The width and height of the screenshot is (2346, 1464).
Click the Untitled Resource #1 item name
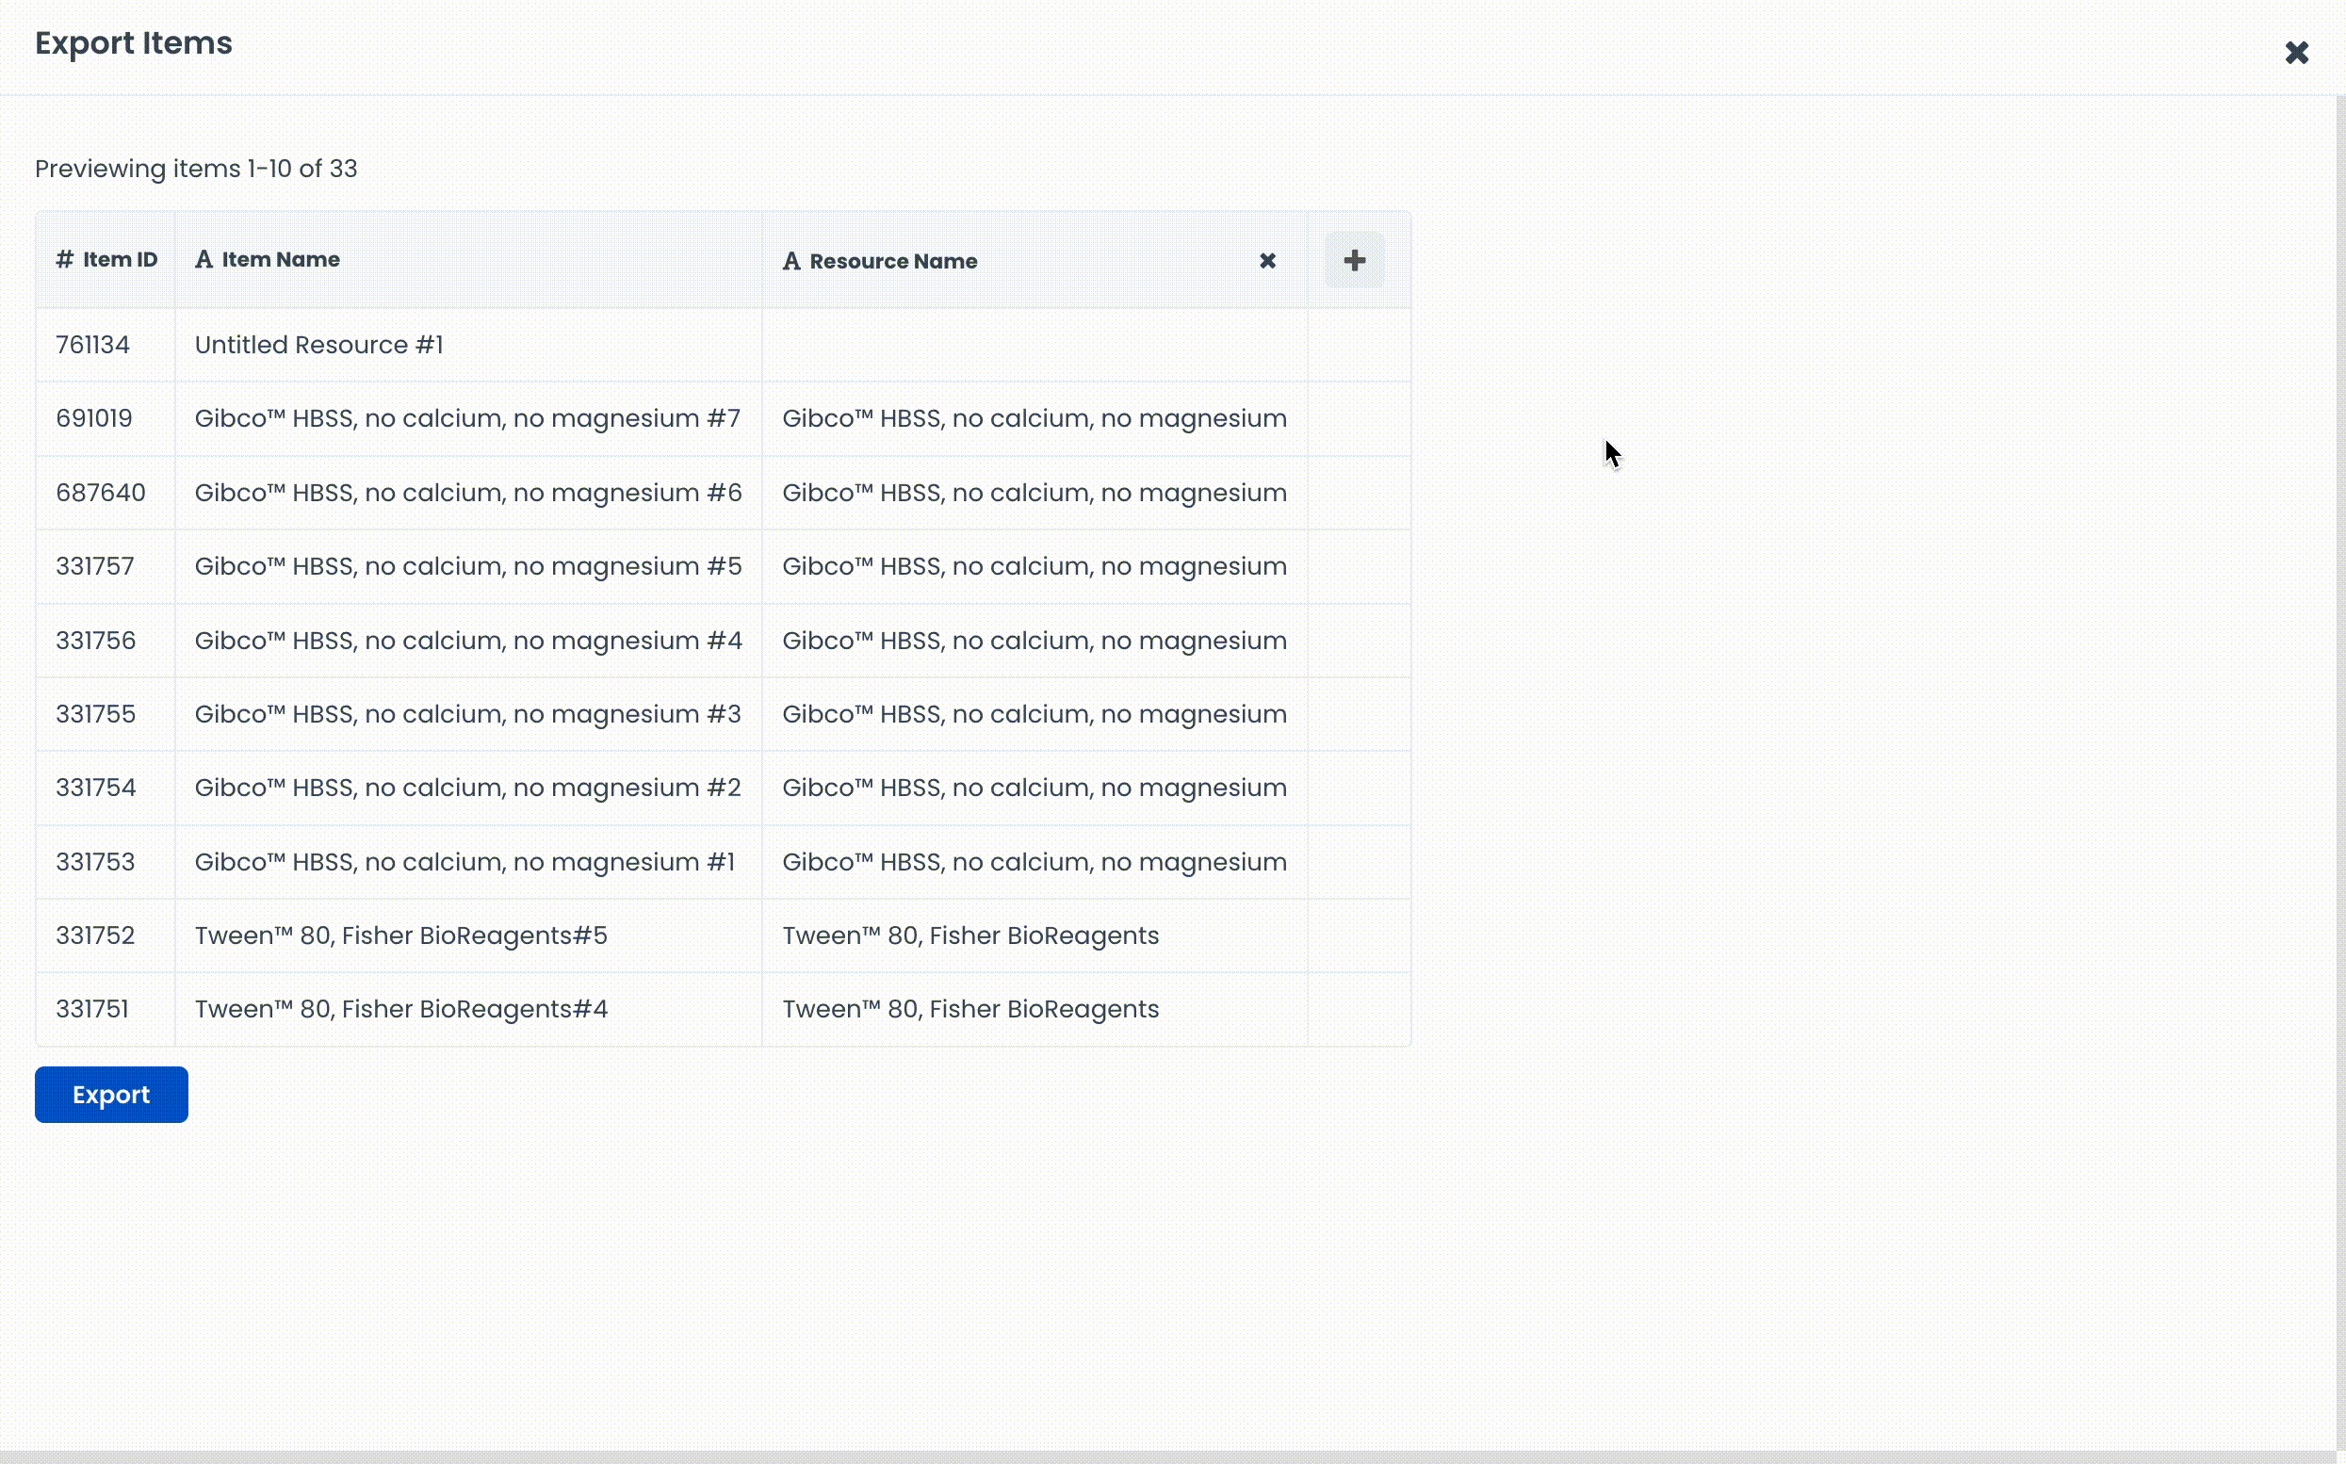click(318, 345)
